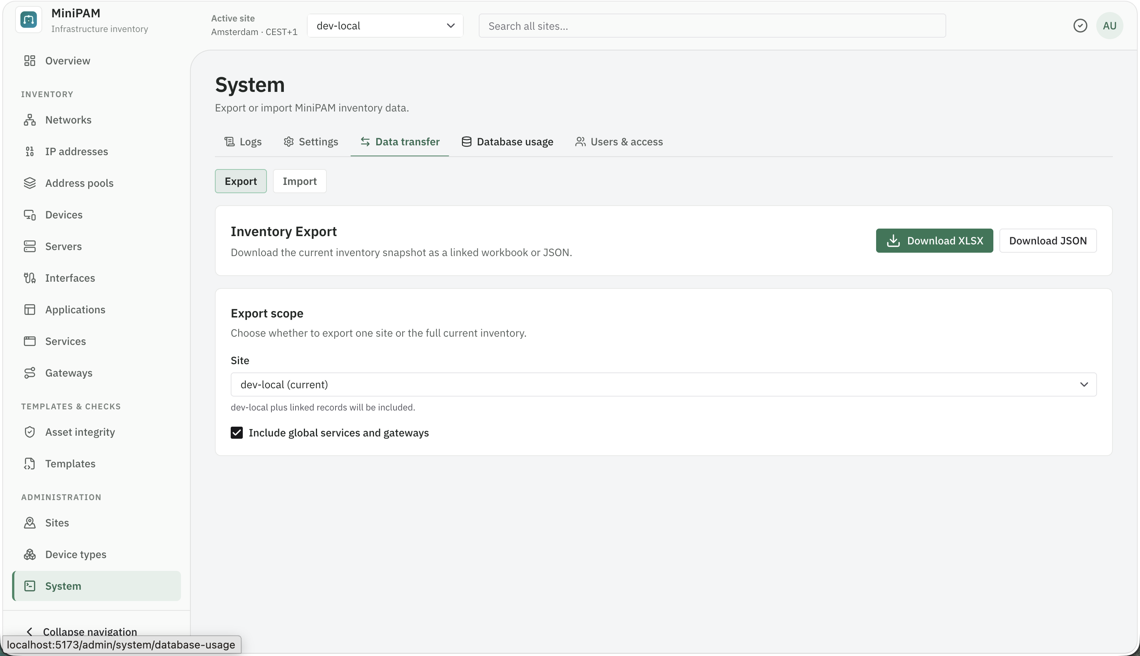Viewport: 1140px width, 656px height.
Task: Click the Services window icon
Action: 30,341
